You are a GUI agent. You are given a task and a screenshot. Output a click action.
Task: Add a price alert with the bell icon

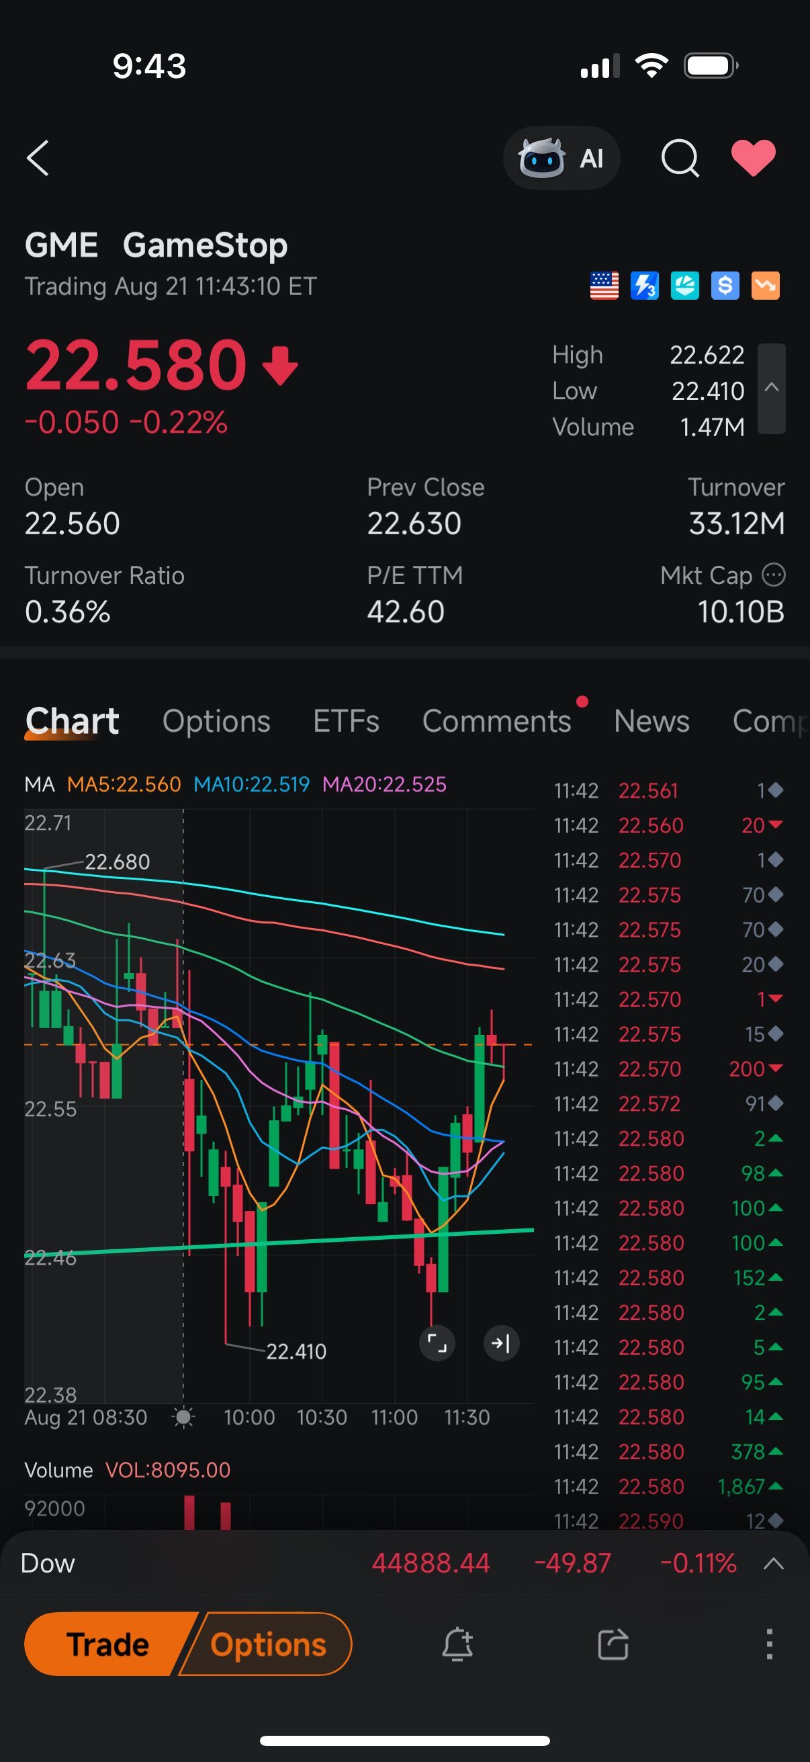[457, 1644]
